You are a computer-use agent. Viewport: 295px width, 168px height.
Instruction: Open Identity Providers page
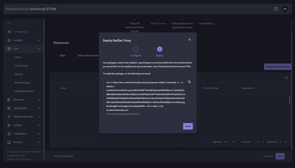24,91
